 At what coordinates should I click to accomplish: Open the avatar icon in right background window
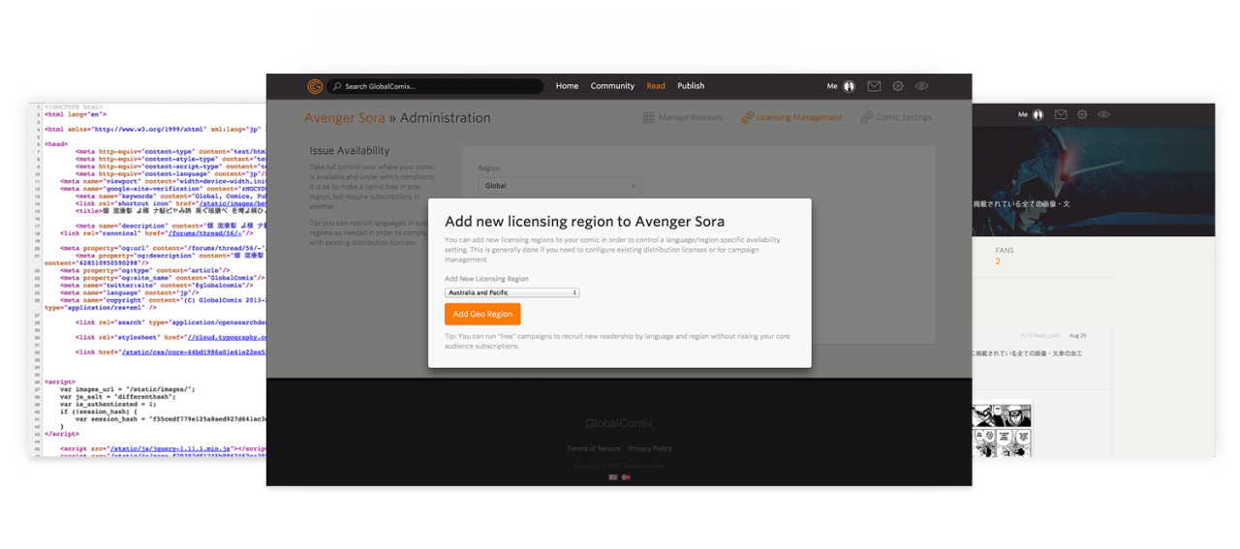(x=1038, y=114)
